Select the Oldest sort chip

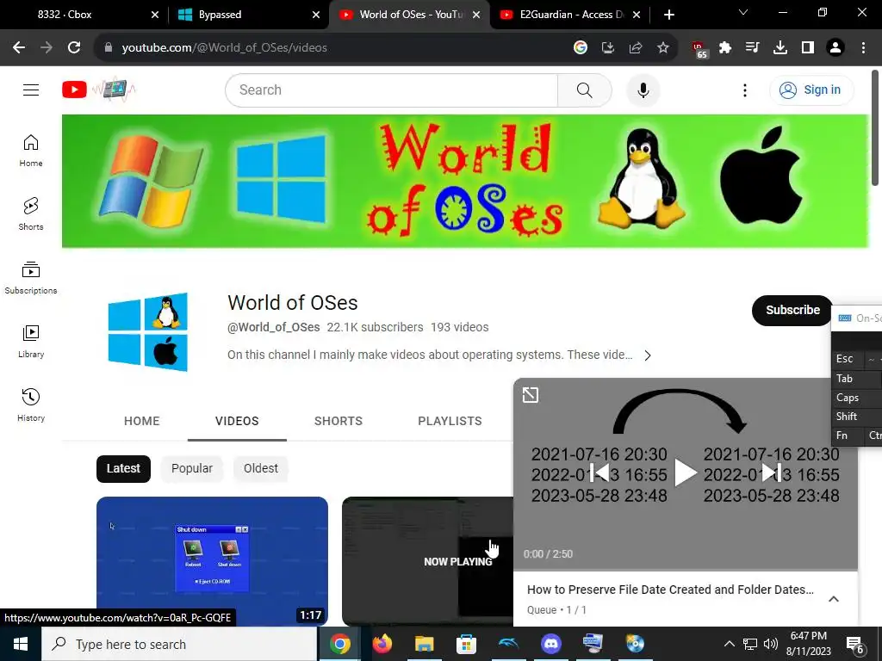click(260, 469)
